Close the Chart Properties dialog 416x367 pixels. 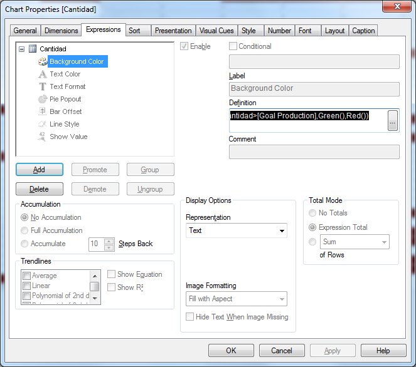[x=397, y=6]
